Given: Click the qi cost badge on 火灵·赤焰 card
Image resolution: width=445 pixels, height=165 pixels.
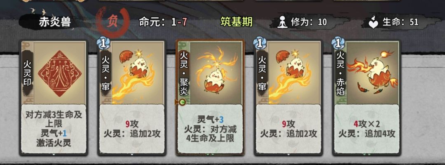Looking at the screenshot, I should [338, 43].
